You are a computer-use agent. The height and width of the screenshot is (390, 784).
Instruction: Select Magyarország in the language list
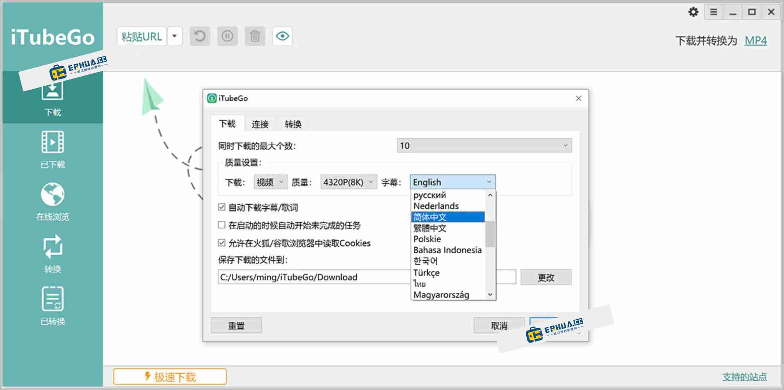click(448, 295)
